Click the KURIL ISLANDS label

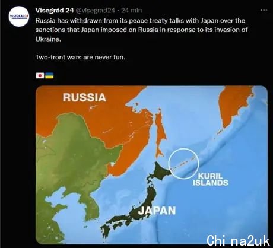click(211, 179)
